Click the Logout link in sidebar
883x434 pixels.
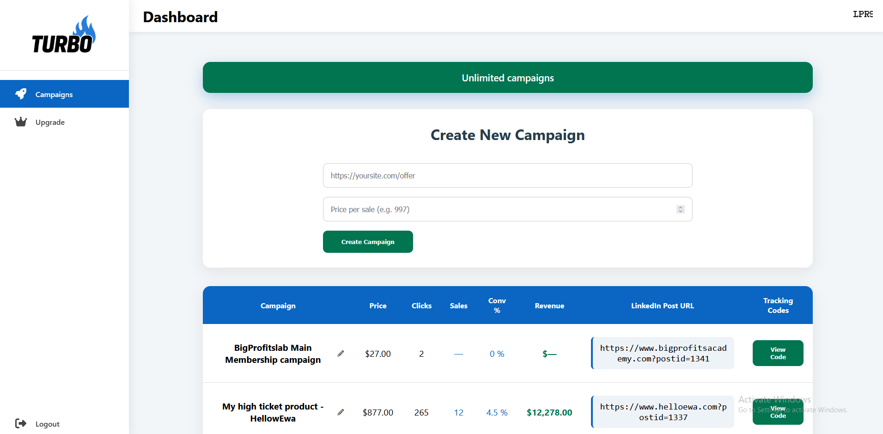point(47,424)
